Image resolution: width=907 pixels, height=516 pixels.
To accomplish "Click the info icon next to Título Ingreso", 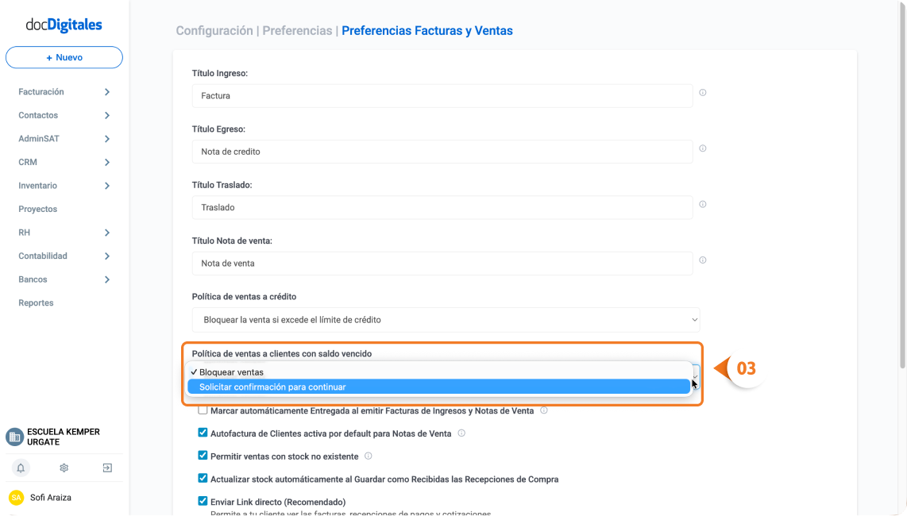I will pos(703,93).
